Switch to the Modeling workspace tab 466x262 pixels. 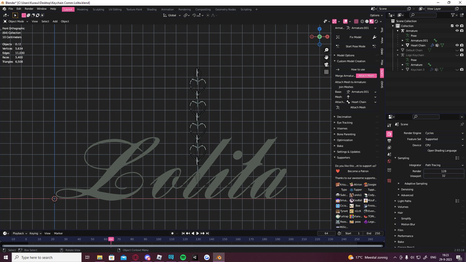[82, 9]
